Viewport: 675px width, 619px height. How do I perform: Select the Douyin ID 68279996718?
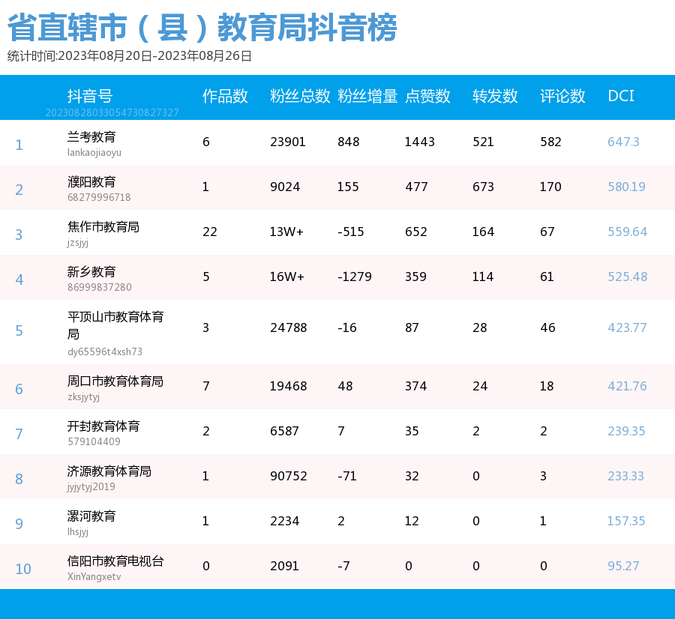(x=99, y=197)
